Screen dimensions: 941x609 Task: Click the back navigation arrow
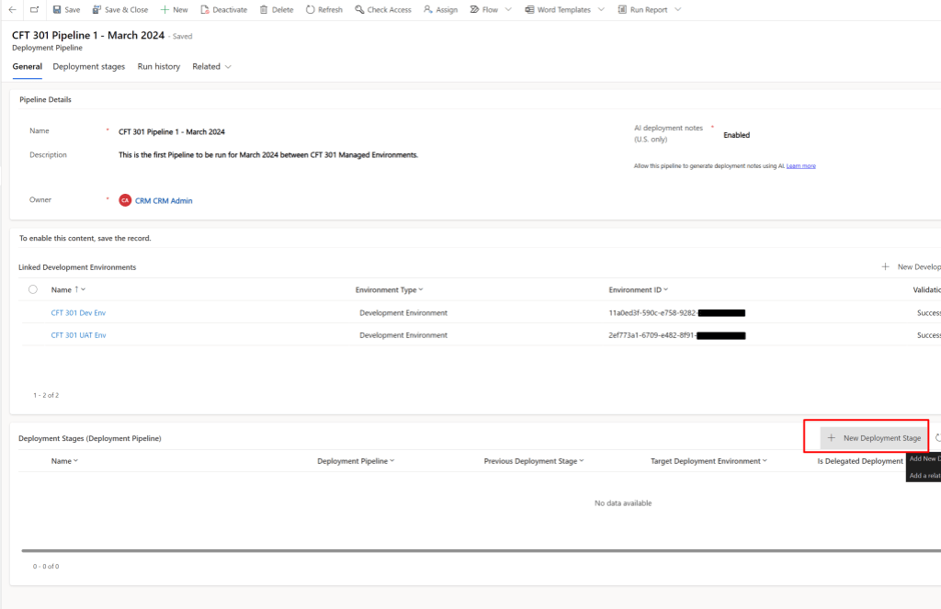[11, 9]
